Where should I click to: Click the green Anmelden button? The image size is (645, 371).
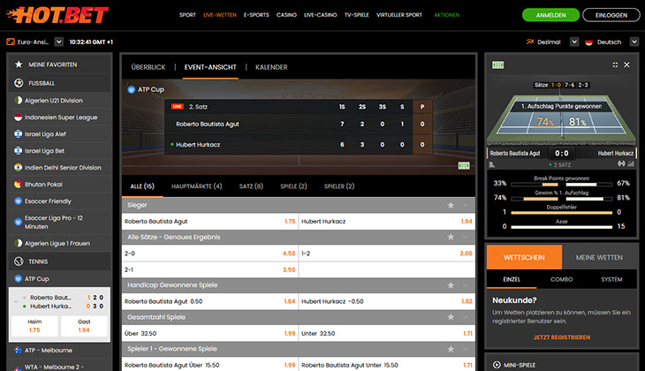pyautogui.click(x=550, y=15)
